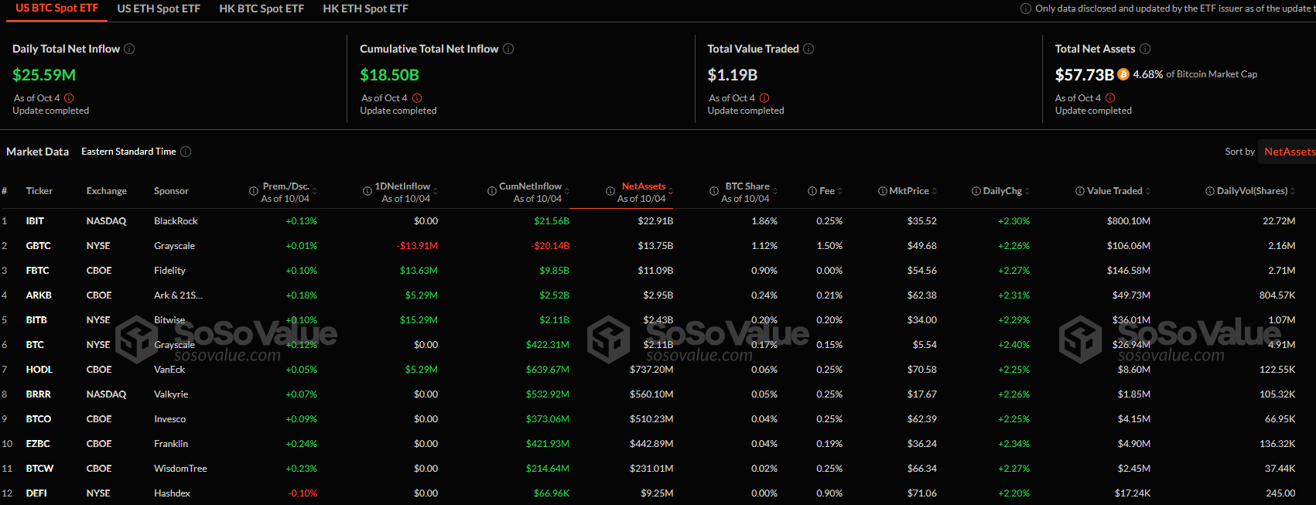Screen dimensions: 1316x505
Task: Open the Sort by NetAssets dropdown
Action: (x=1287, y=152)
